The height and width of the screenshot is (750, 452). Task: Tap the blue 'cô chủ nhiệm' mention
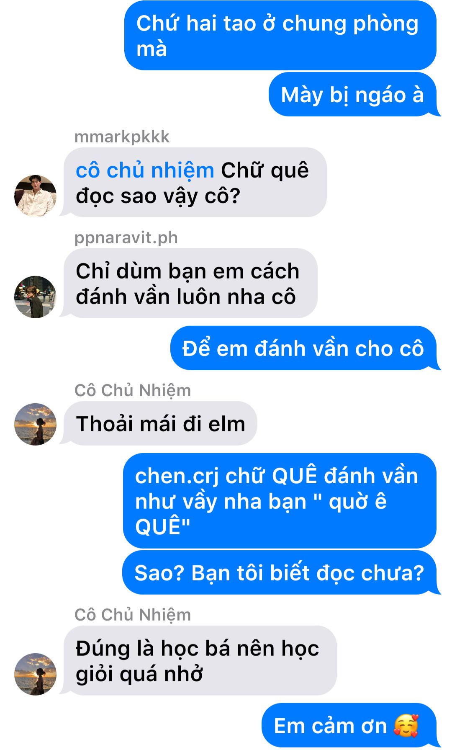pyautogui.click(x=145, y=170)
